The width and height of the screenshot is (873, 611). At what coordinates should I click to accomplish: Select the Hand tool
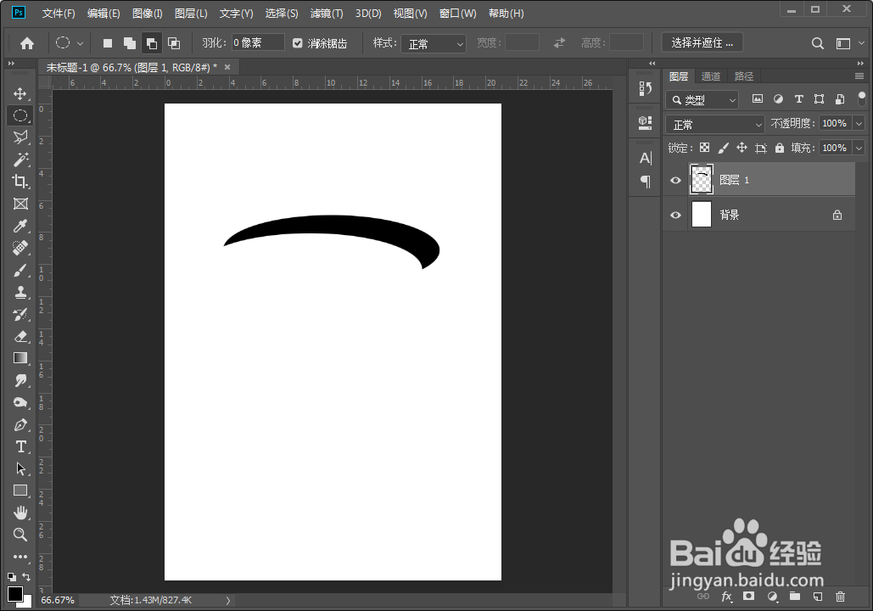click(20, 513)
